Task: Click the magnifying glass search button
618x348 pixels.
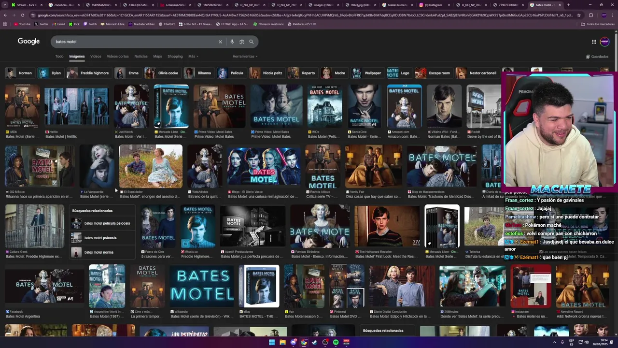Action: coord(251,42)
